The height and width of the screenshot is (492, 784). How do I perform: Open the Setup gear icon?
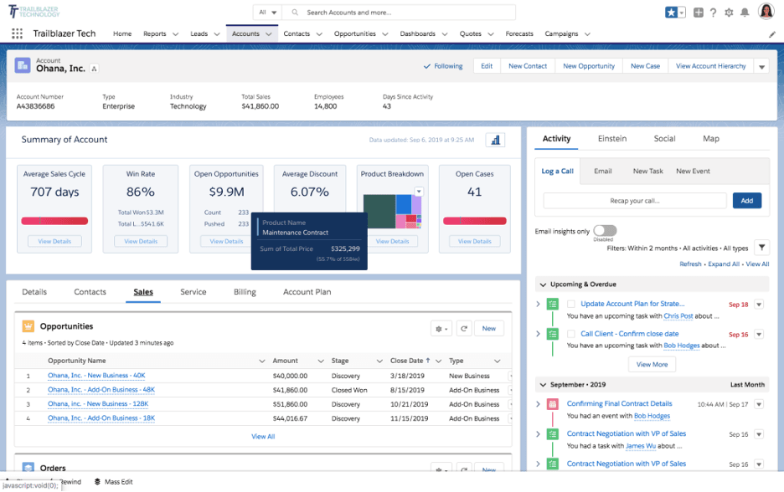728,13
